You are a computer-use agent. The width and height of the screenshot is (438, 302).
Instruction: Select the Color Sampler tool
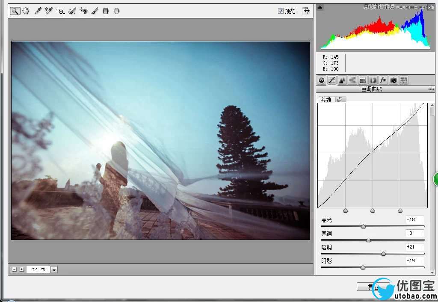tap(49, 11)
